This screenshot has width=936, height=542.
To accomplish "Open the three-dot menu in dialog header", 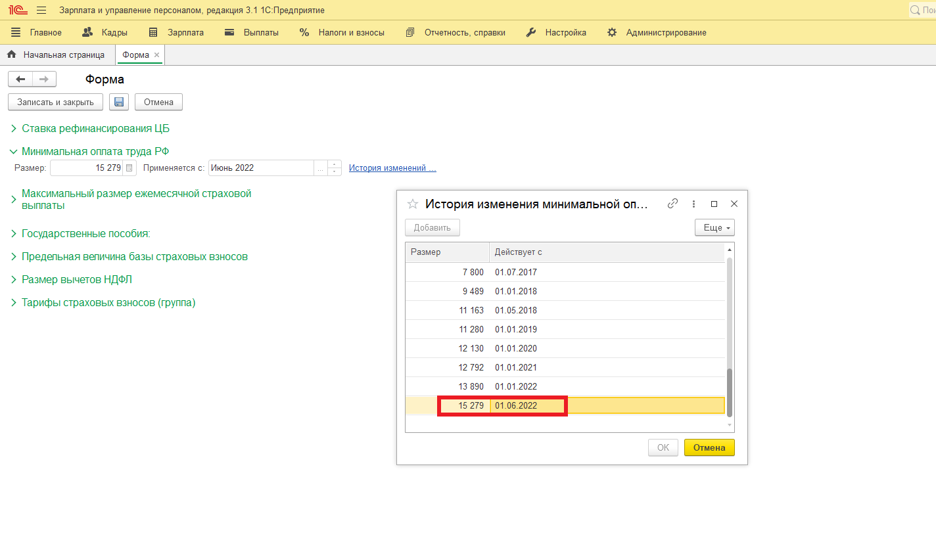I will click(x=693, y=204).
